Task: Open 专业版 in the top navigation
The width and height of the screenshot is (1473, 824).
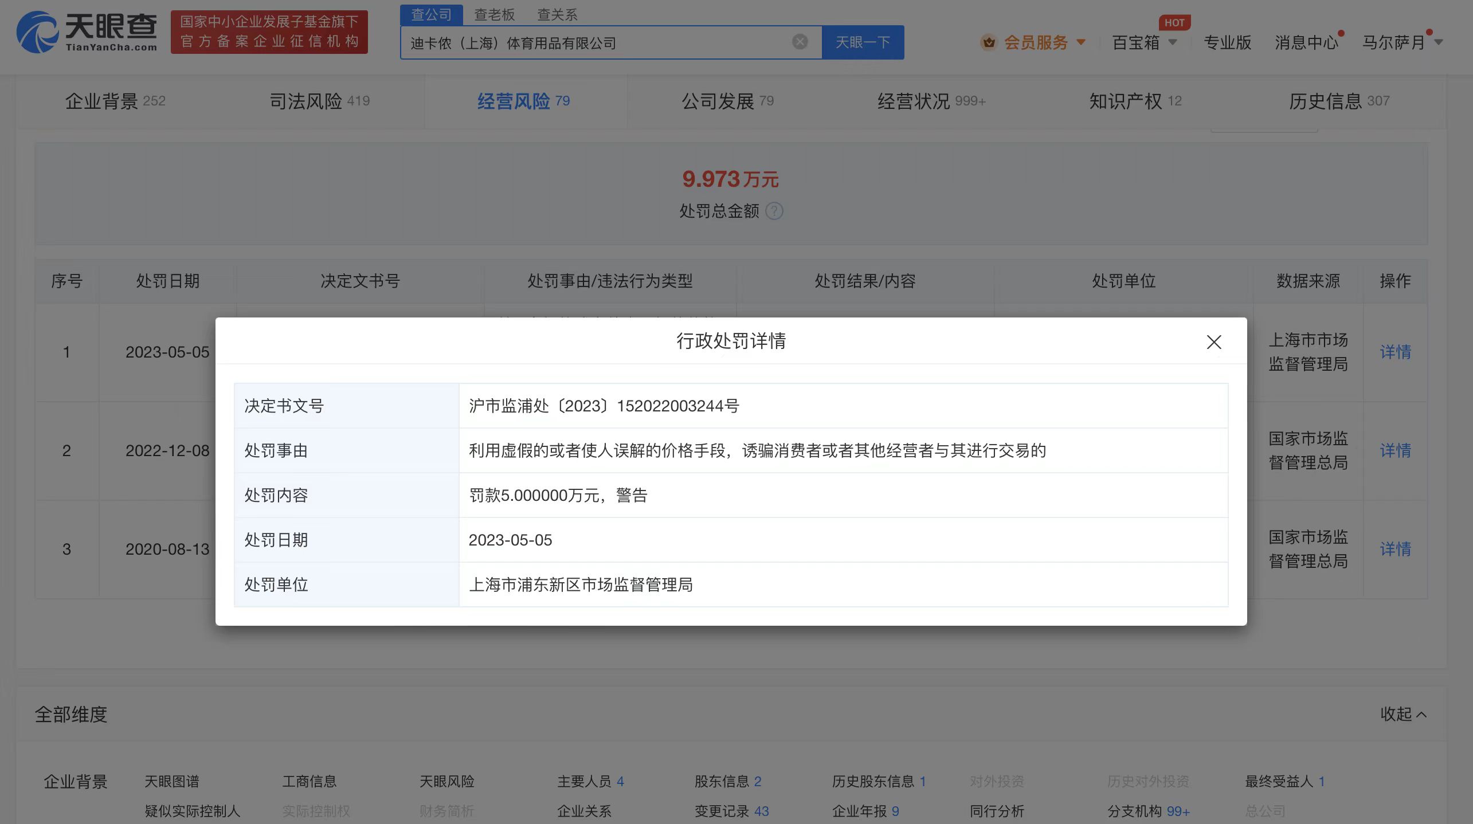Action: point(1227,42)
